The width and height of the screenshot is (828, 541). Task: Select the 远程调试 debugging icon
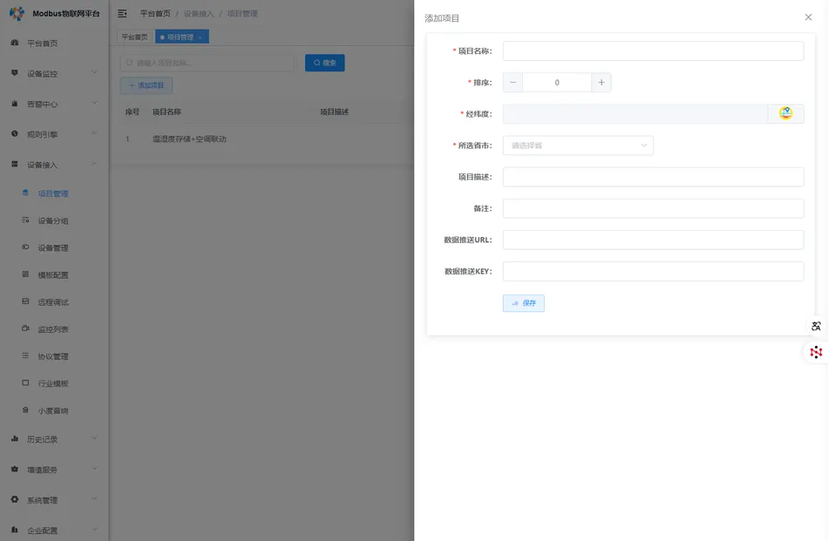27,301
